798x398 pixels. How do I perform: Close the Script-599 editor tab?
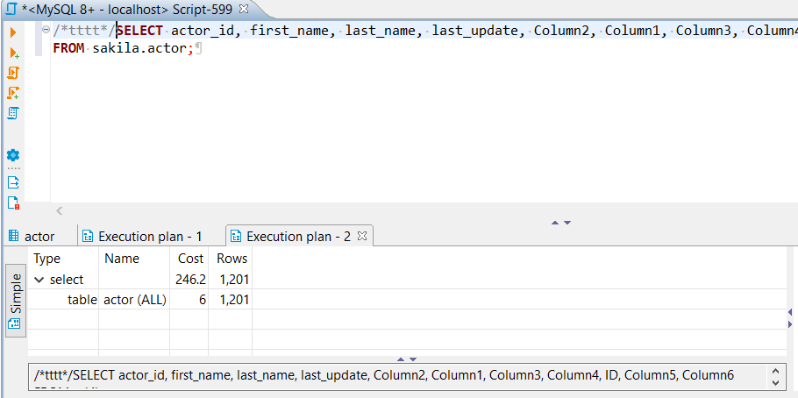[x=244, y=9]
